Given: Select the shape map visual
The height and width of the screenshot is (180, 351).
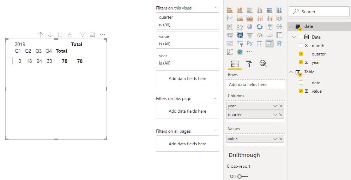Looking at the screenshot, I should click(x=240, y=35).
